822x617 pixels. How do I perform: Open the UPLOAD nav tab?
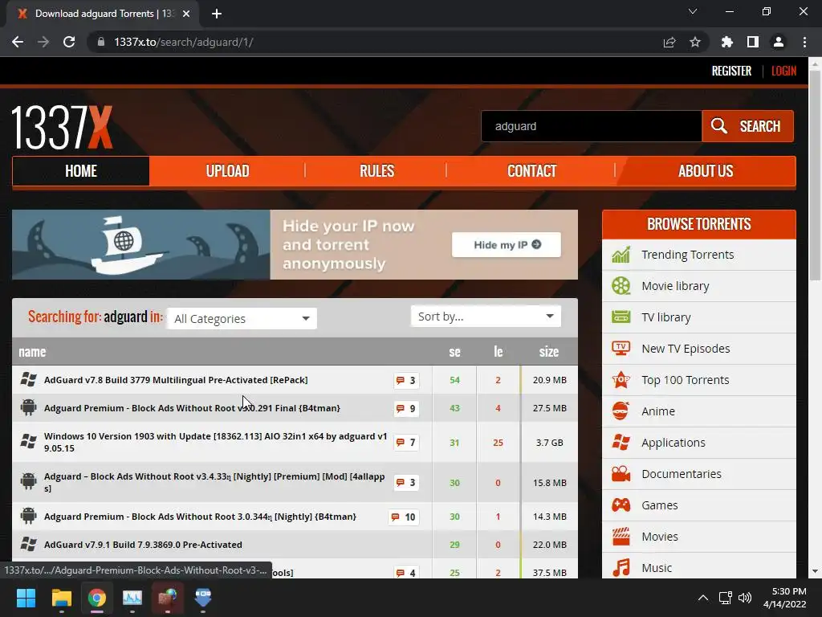tap(227, 171)
